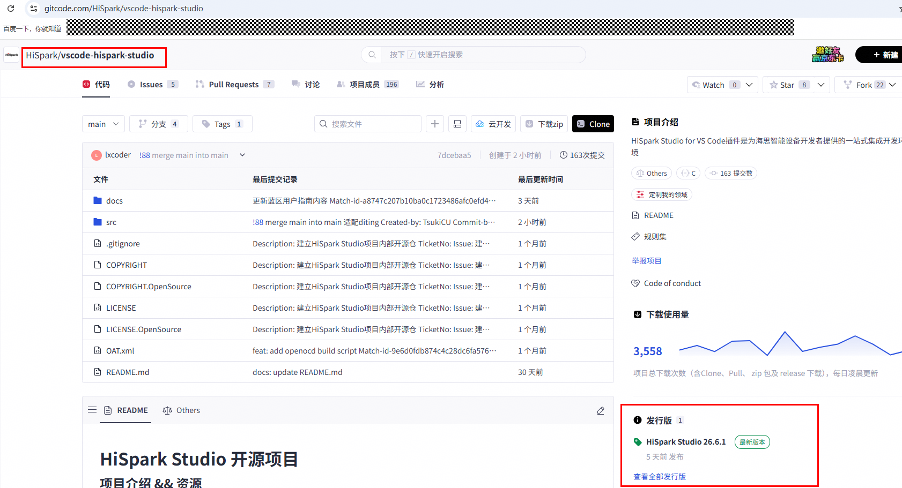902x488 pixels.
Task: Open merge request !88 link in commit header
Action: (145, 155)
